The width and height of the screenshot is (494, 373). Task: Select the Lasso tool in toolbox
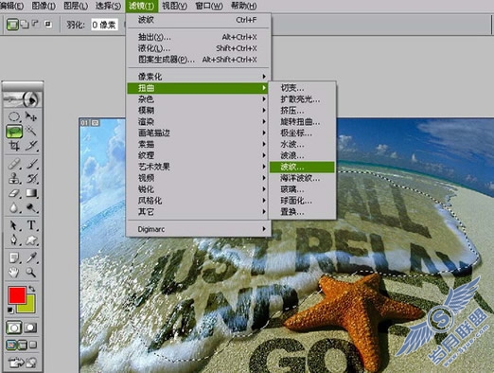coord(14,132)
